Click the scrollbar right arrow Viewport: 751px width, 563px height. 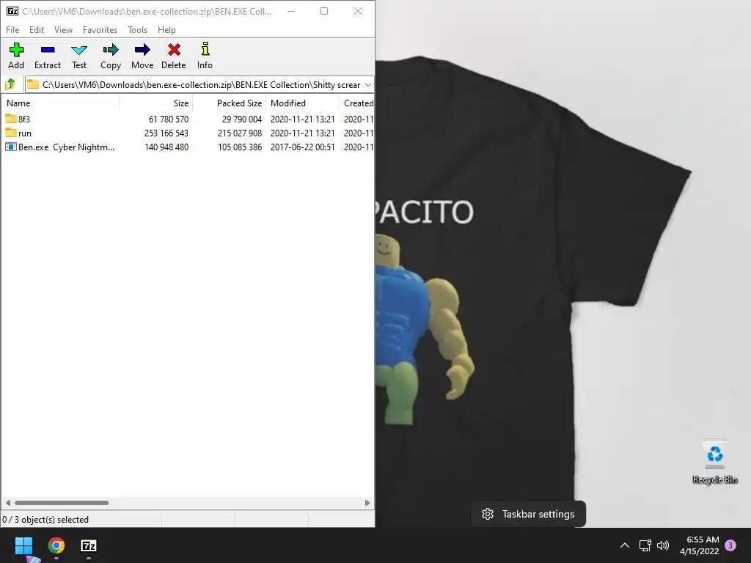point(367,503)
